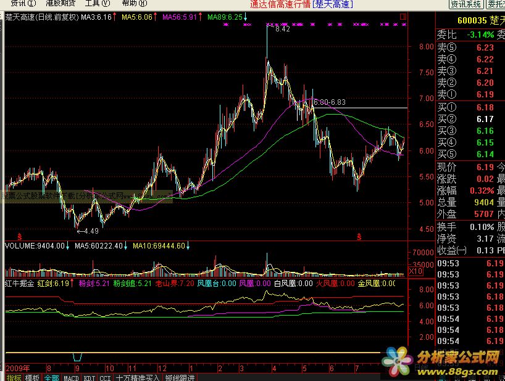Open the 短线跟进 indicator tab

(x=180, y=377)
